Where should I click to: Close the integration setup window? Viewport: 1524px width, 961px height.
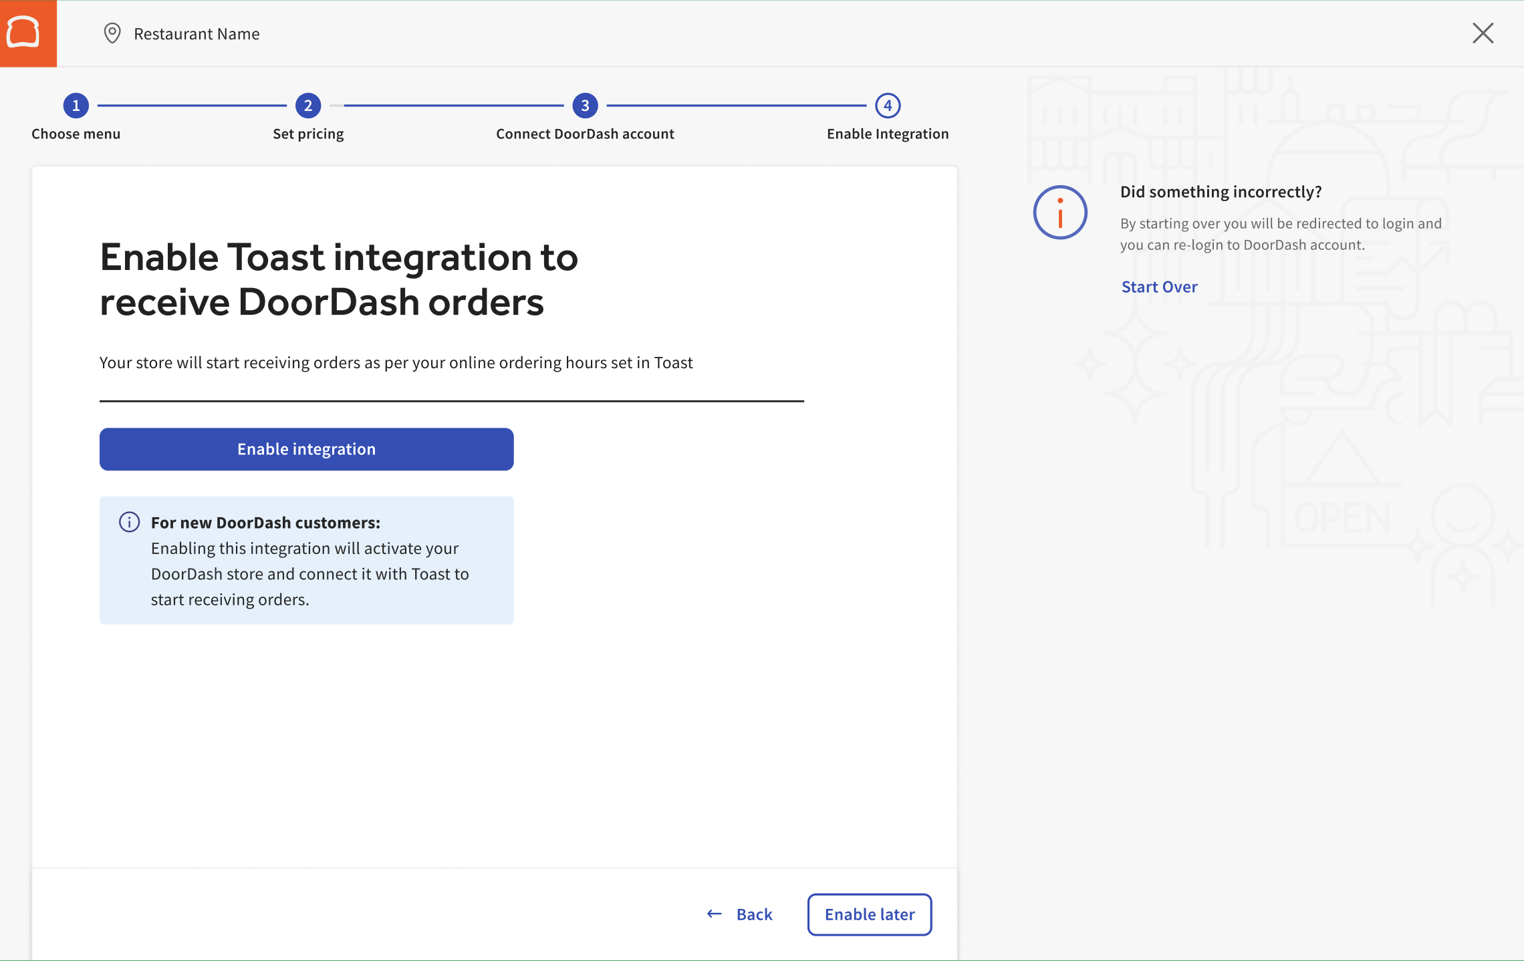(1483, 33)
